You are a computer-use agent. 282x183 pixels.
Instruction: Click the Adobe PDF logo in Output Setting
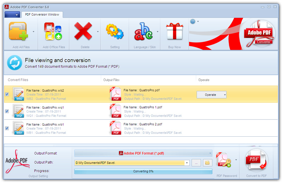pos(17,161)
